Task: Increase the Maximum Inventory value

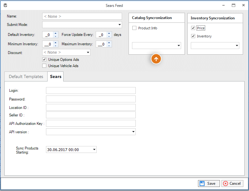Action: 109,43
